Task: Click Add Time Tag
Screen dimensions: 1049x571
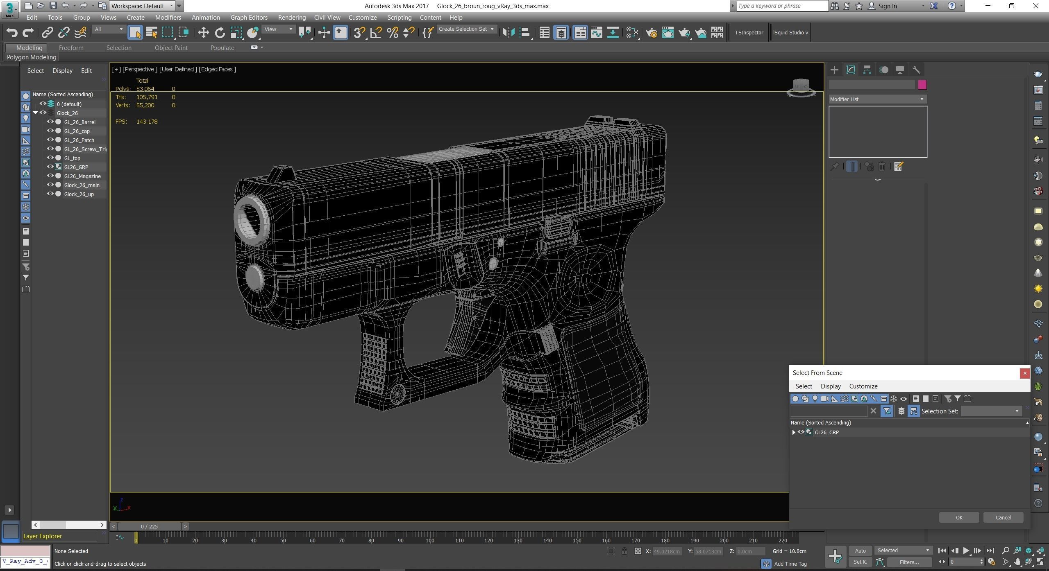Action: click(790, 564)
